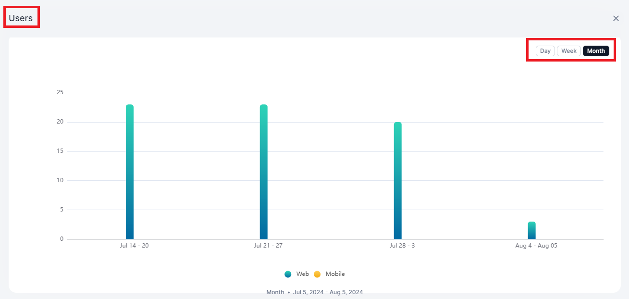Screen dimensions: 629x299
Task: Switch to the Day view
Action: coord(545,50)
